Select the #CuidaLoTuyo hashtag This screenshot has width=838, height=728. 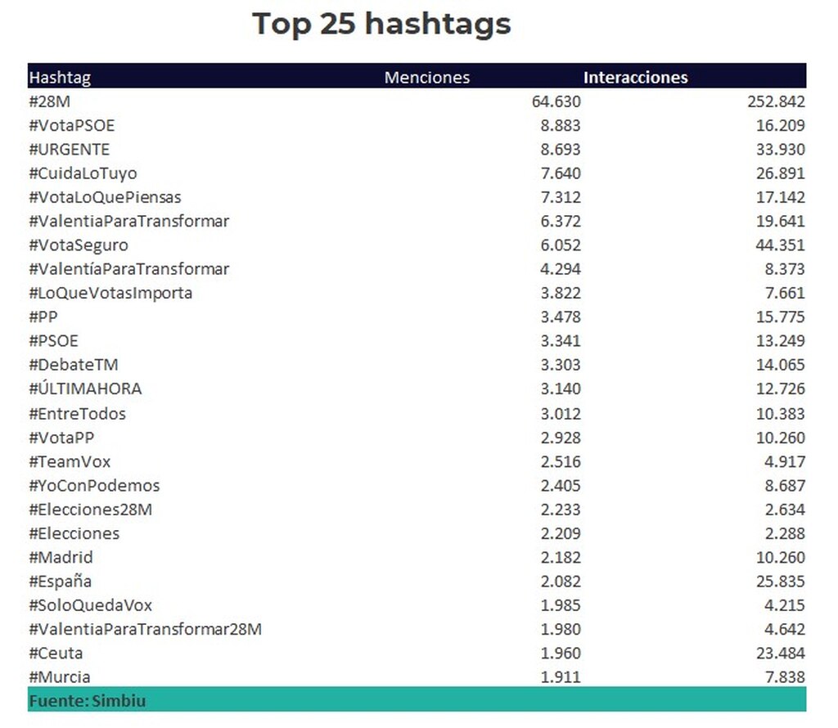tap(83, 173)
